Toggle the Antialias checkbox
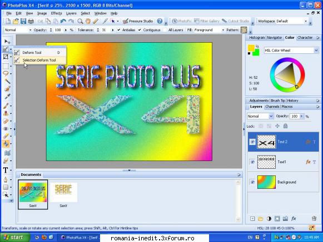This screenshot has width=323, height=242. point(119,30)
